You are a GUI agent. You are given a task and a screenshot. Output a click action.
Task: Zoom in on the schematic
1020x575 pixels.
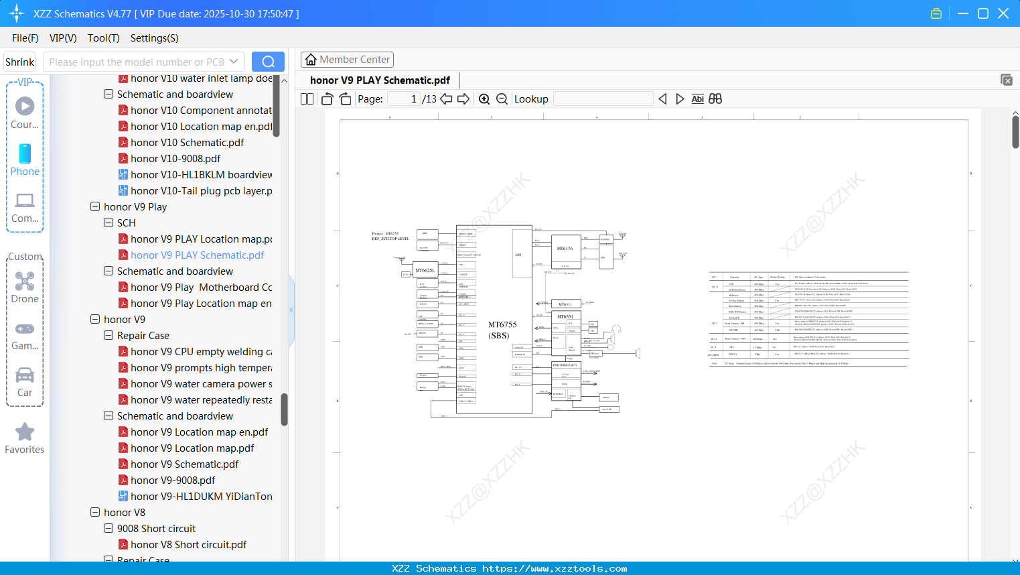(x=484, y=99)
